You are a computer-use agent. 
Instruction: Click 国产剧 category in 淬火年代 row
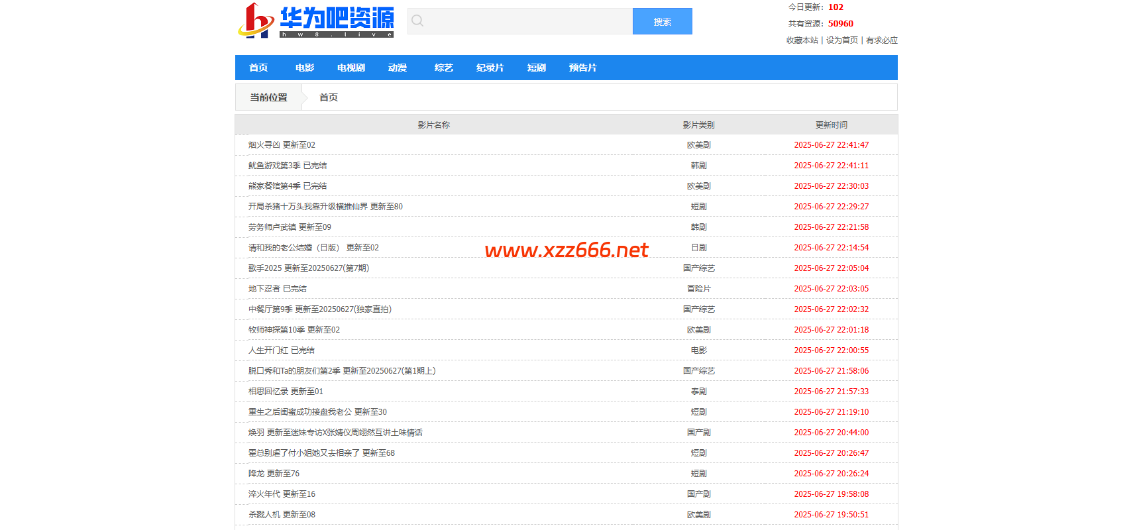click(699, 494)
